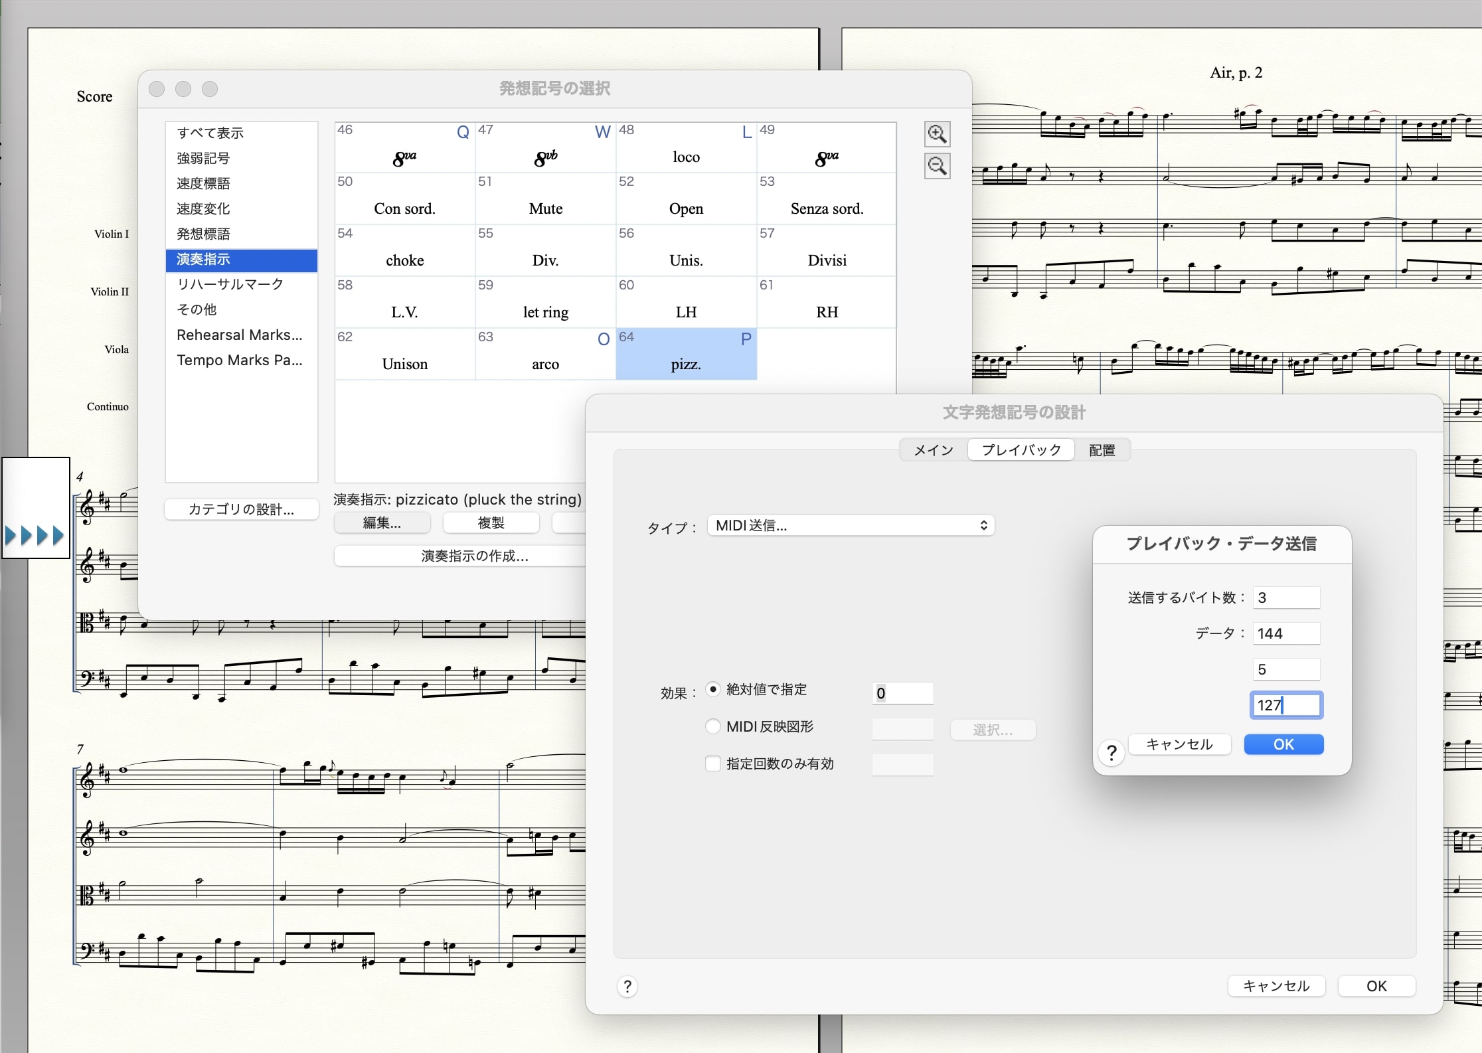Switch to the メイン tab
This screenshot has height=1053, width=1482.
[934, 450]
